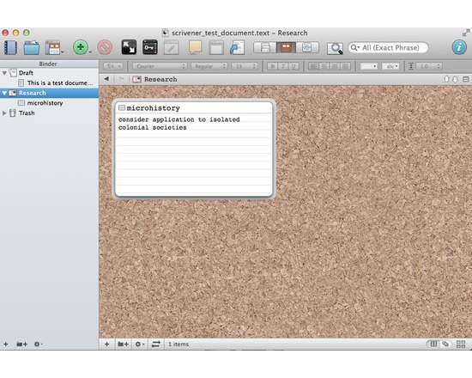The width and height of the screenshot is (472, 378).
Task: Enter full screen composition mode
Action: 129,47
